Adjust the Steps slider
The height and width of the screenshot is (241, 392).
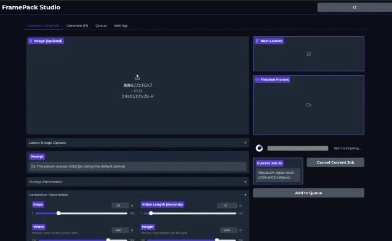[x=81, y=213]
